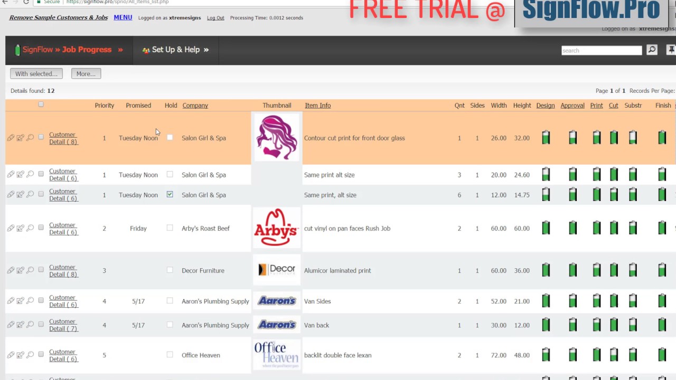Click Decor logo thumbnail
Viewport: 676px width, 380px height.
276,270
